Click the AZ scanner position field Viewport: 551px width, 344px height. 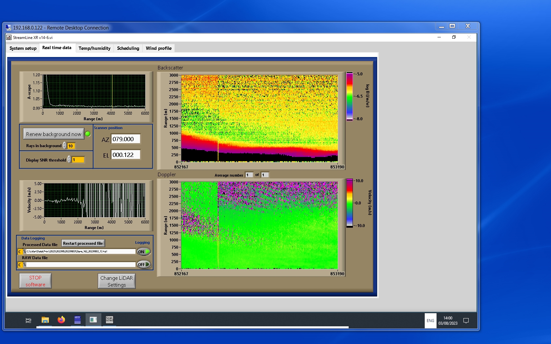pyautogui.click(x=126, y=139)
